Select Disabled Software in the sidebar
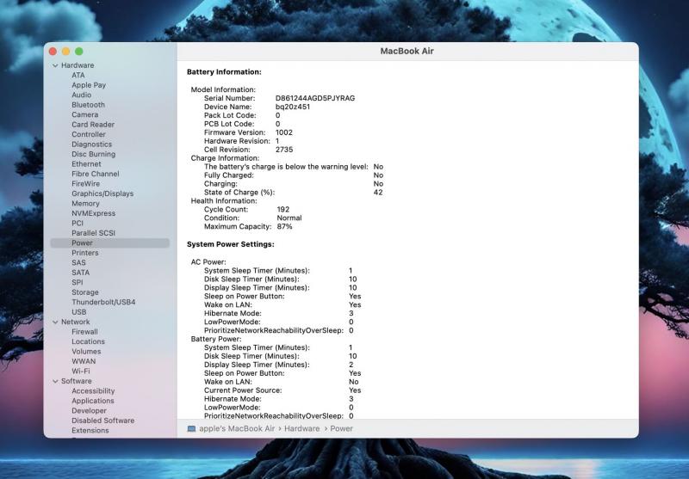 point(103,421)
